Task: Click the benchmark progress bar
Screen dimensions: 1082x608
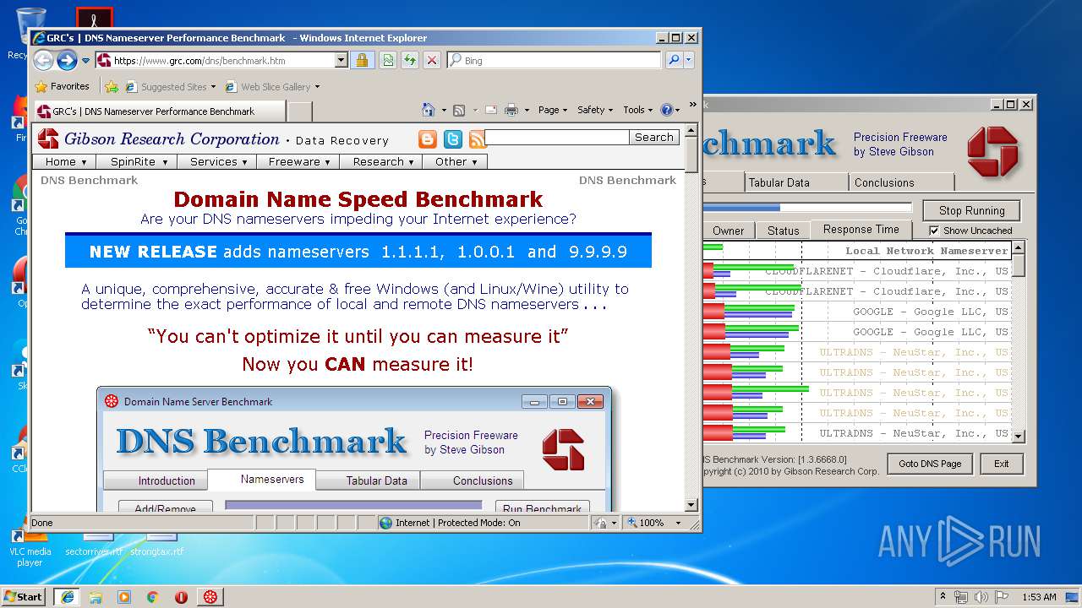Action: [x=807, y=207]
